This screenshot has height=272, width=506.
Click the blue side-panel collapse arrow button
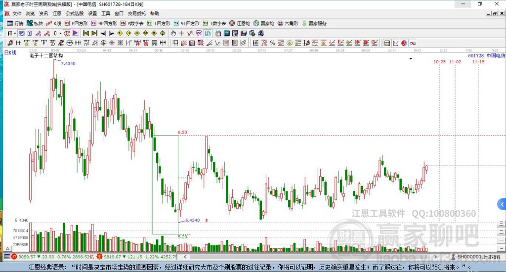(502, 204)
